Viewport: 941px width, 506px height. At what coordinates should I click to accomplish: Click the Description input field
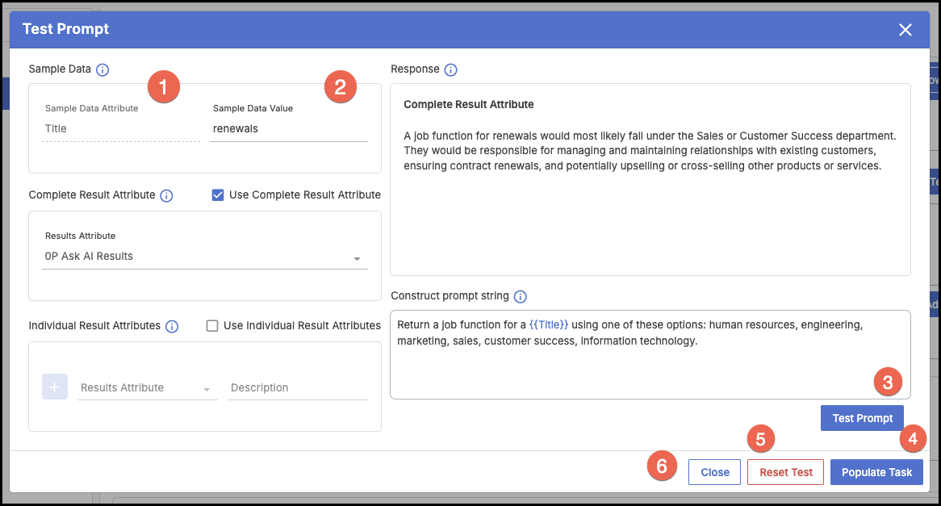pyautogui.click(x=297, y=388)
